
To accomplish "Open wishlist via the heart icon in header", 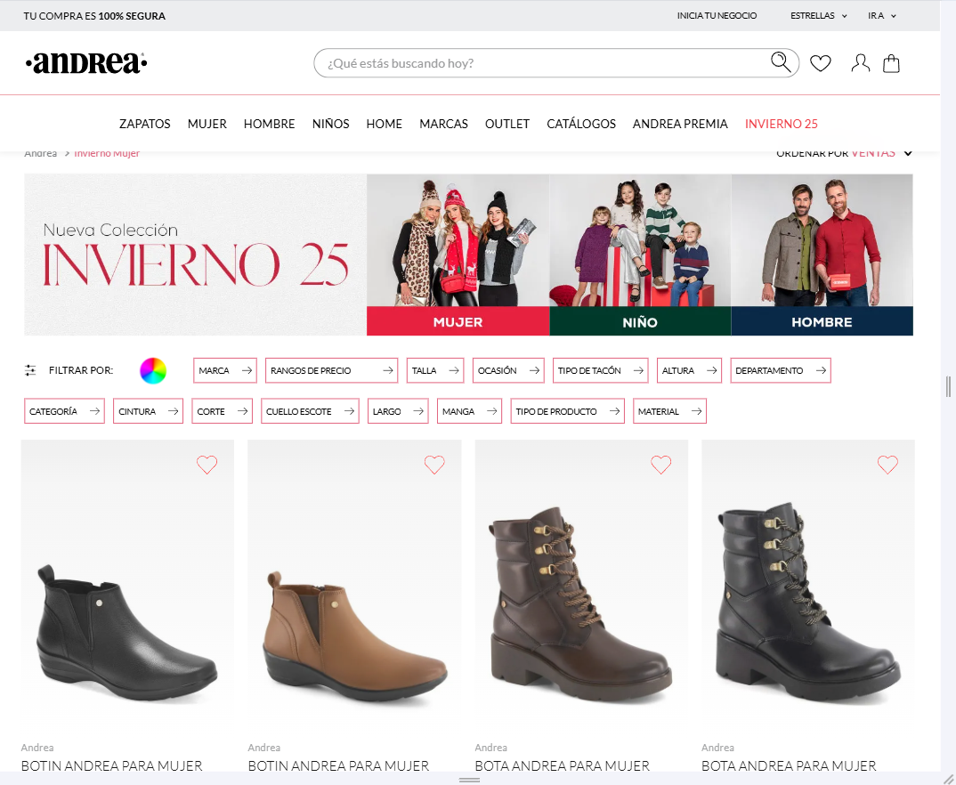I will coord(820,62).
